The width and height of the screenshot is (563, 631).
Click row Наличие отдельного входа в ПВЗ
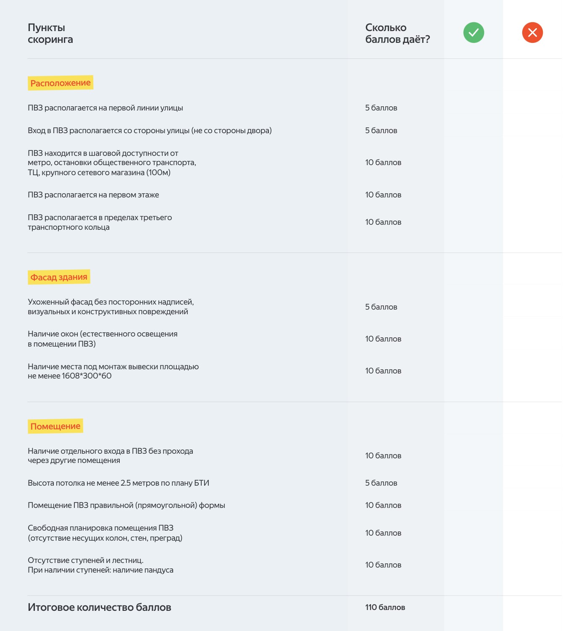[x=110, y=456]
